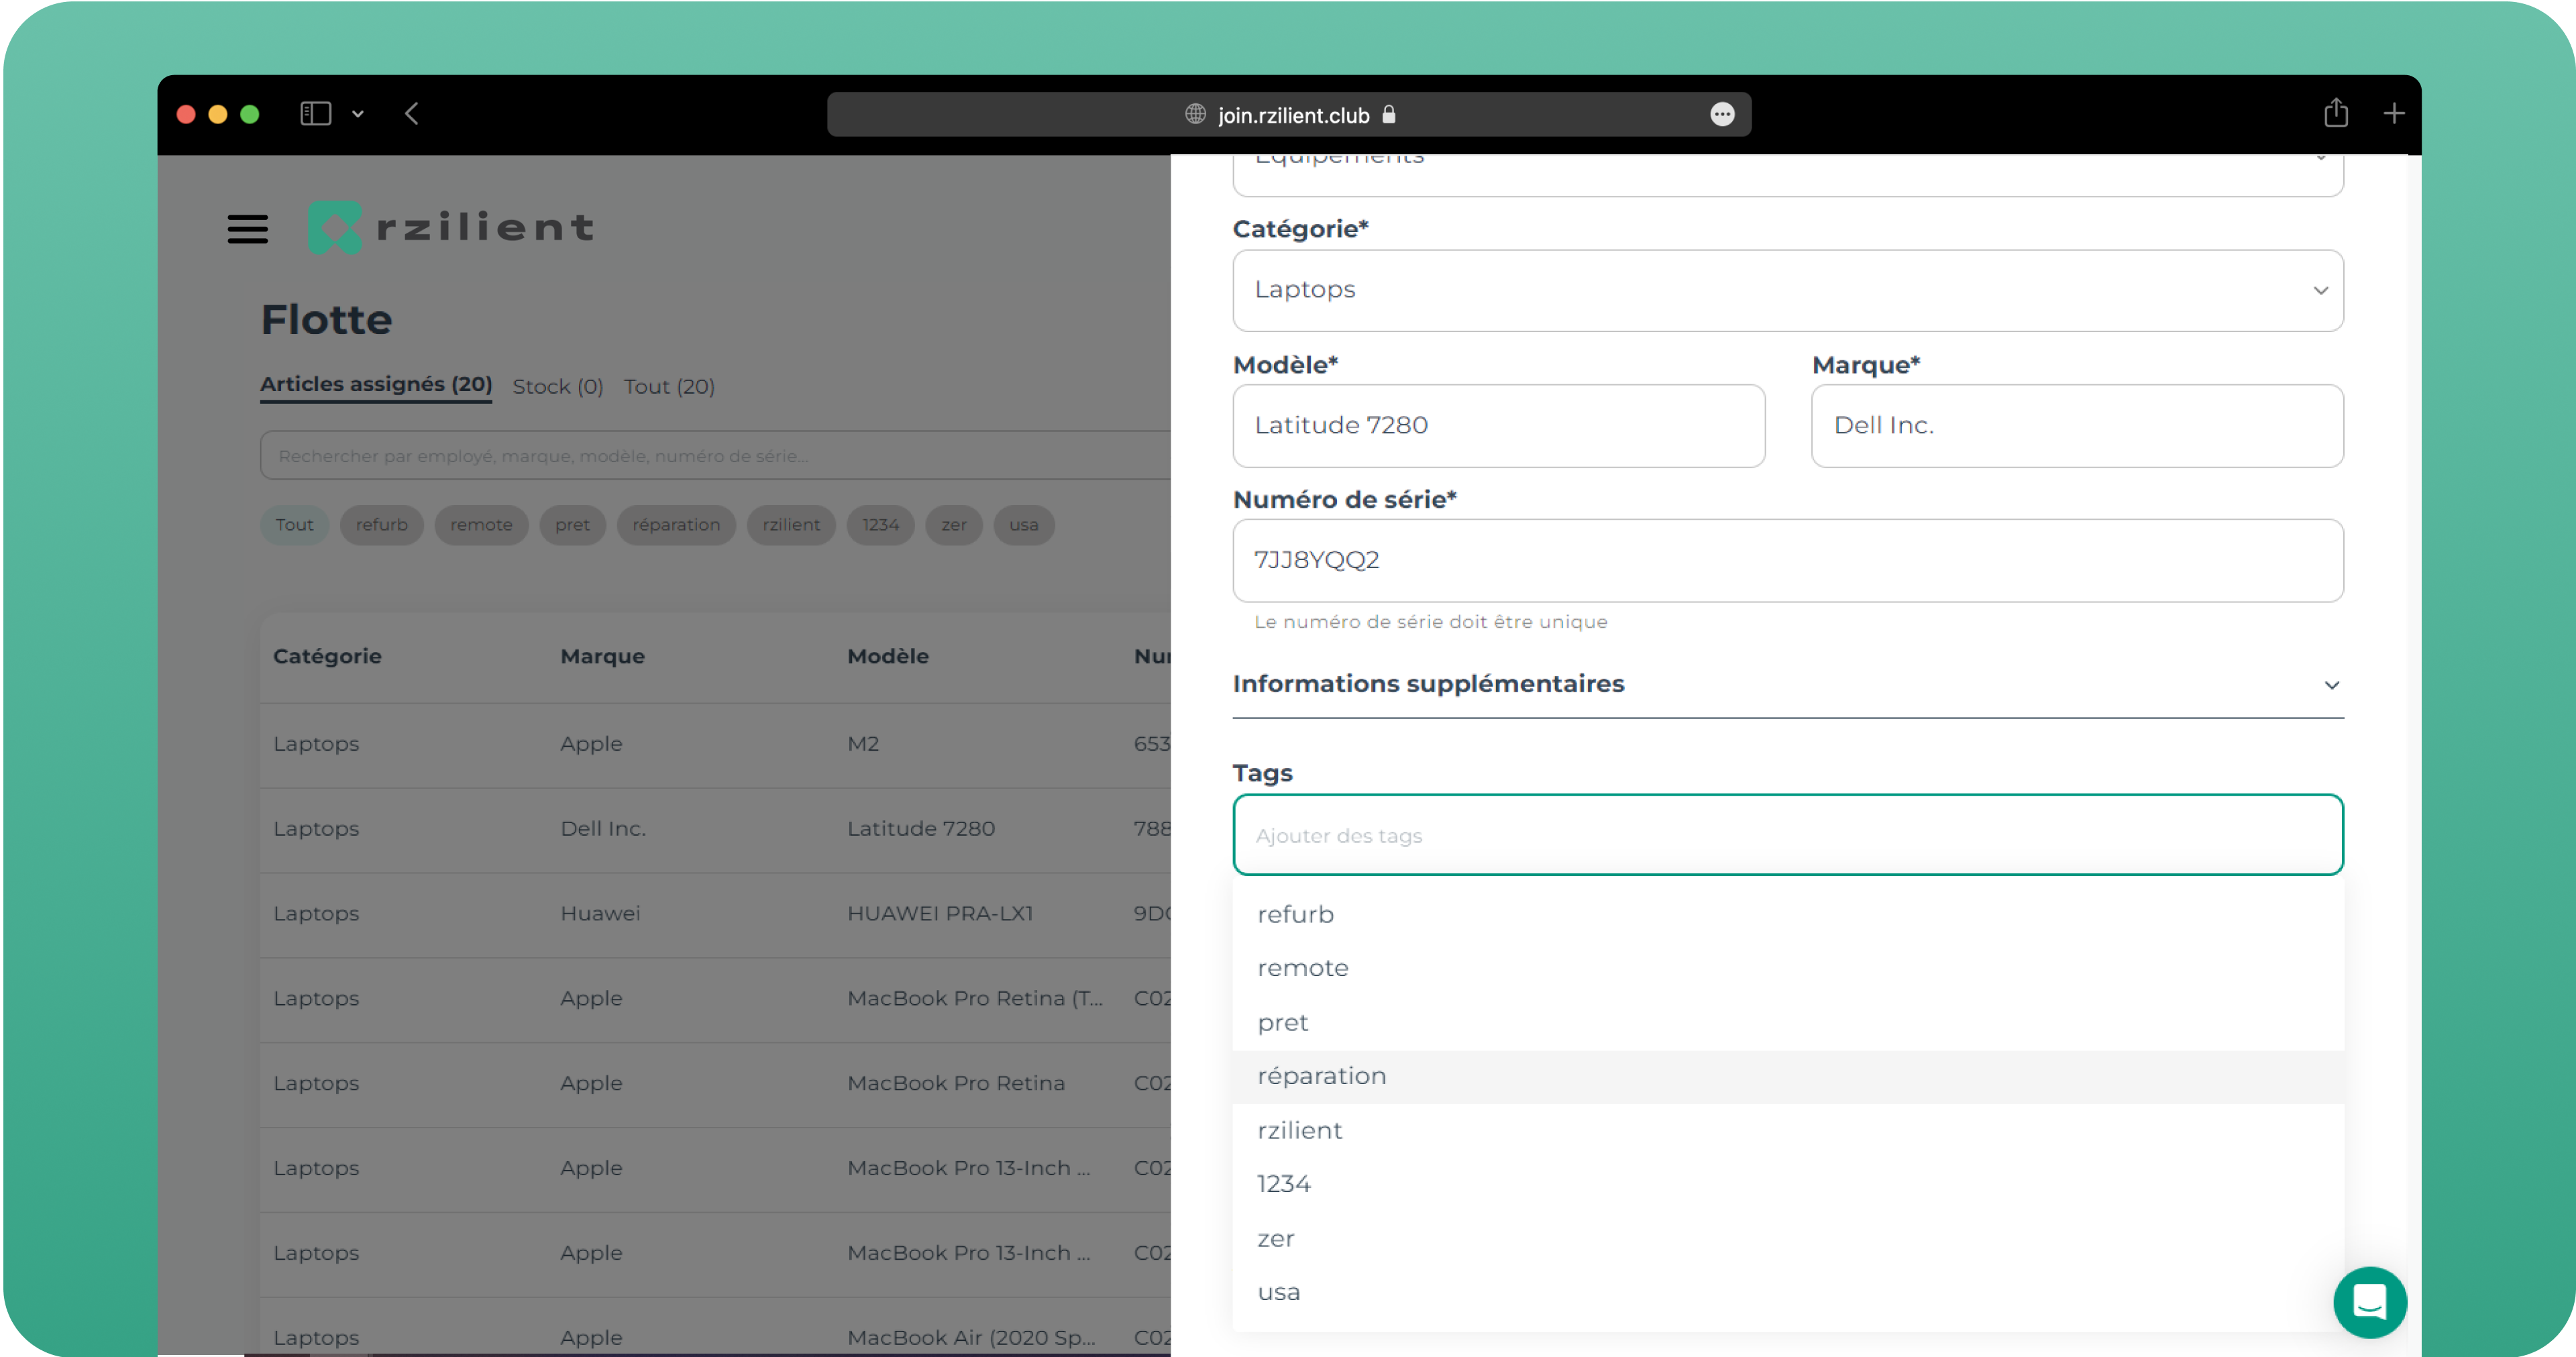The width and height of the screenshot is (2576, 1357).
Task: Pick the rzilient tag option
Action: (x=1299, y=1131)
